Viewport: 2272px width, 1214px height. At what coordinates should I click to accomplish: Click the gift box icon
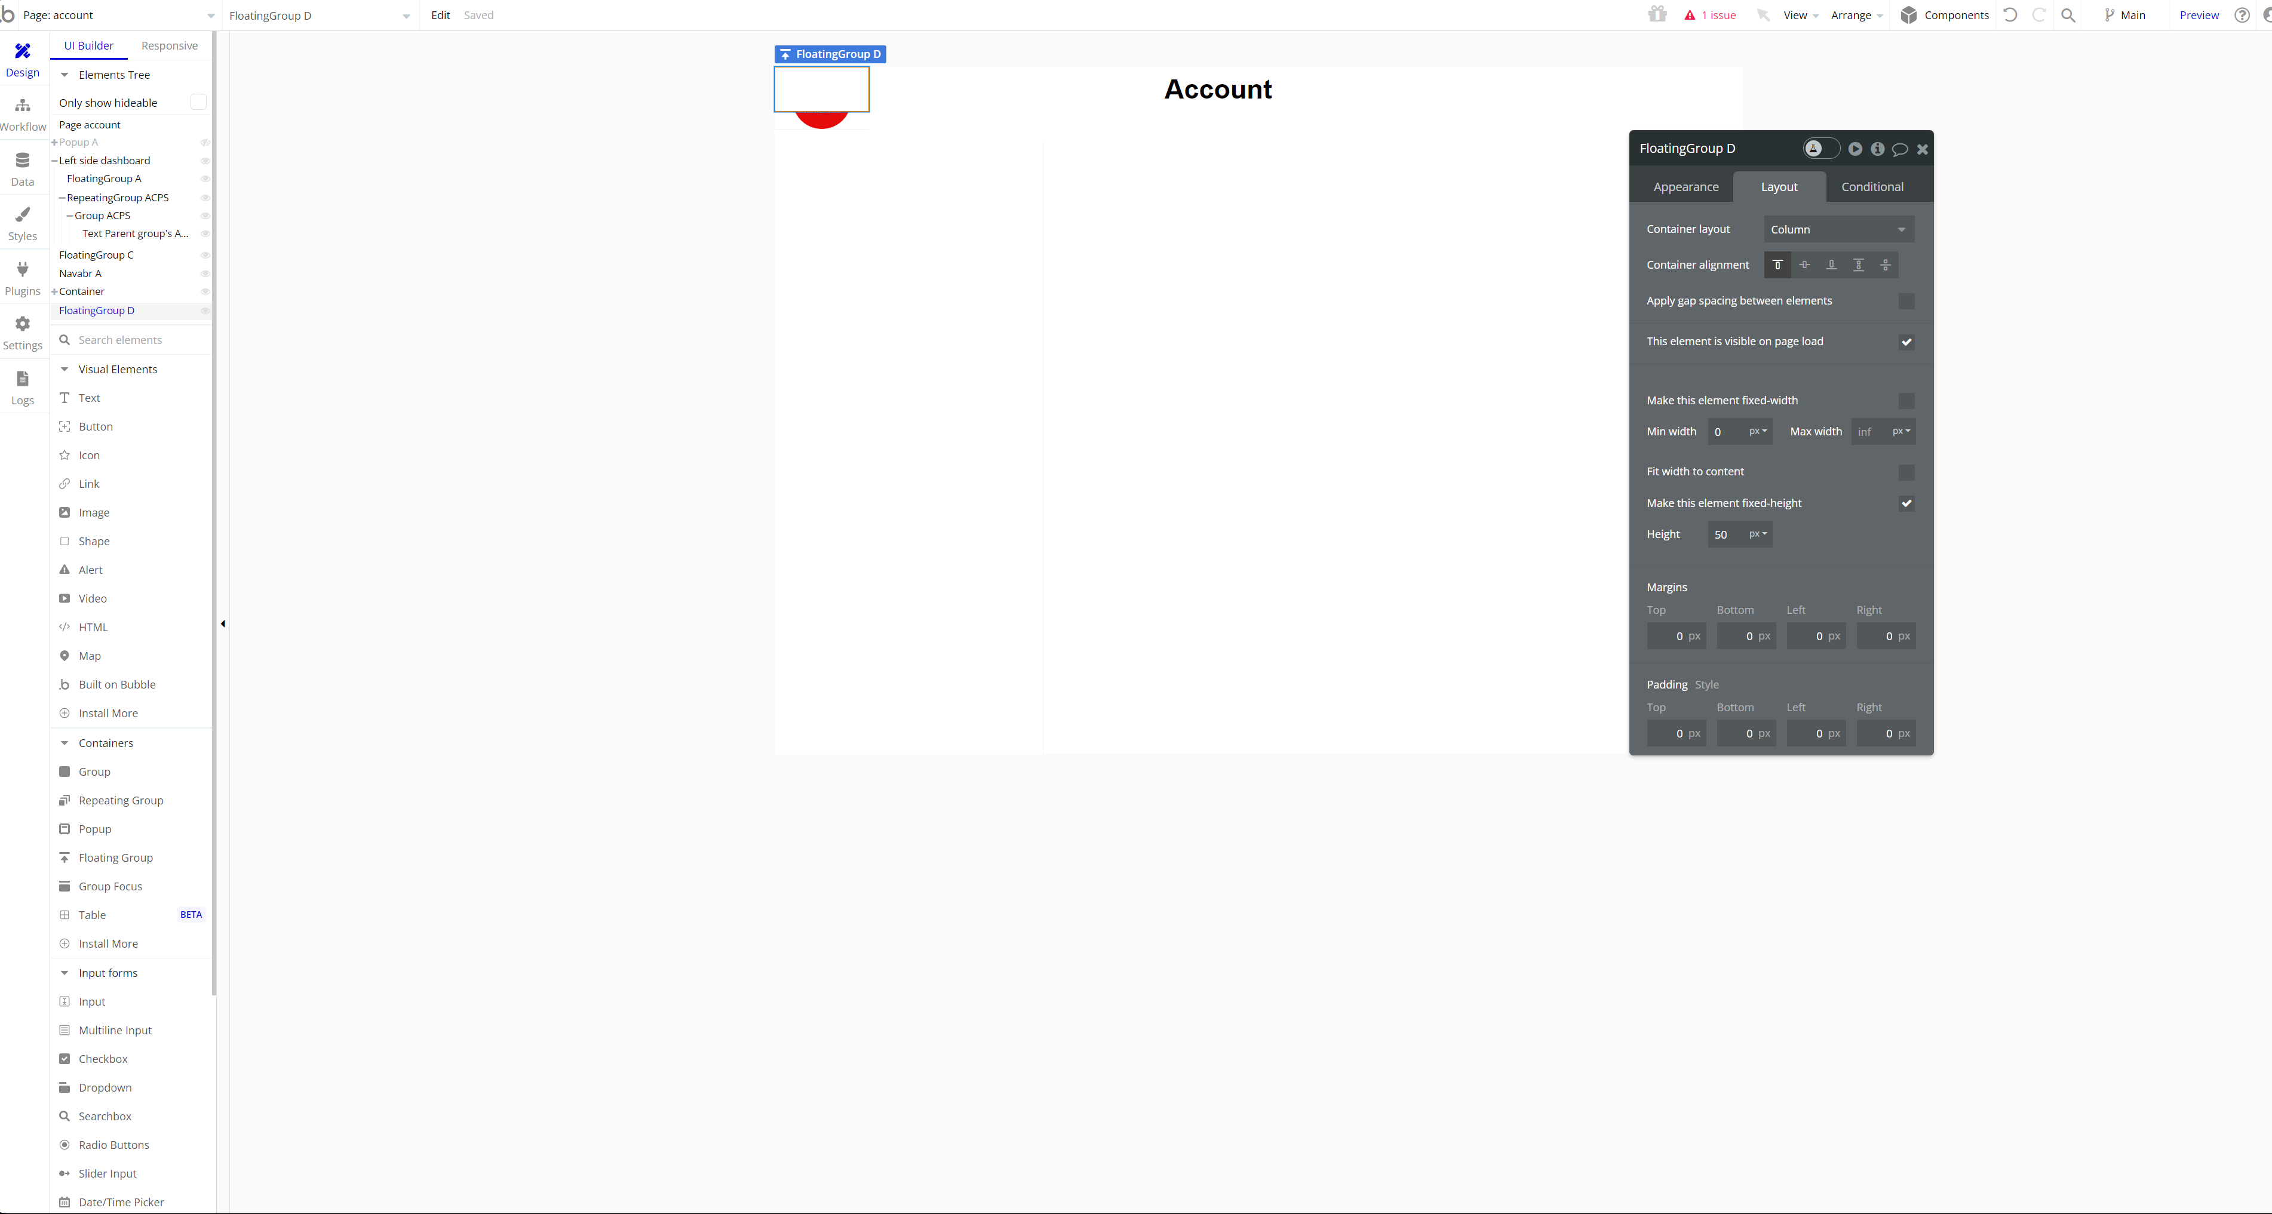(1657, 15)
